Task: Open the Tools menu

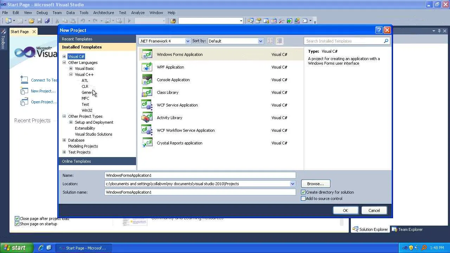Action: tap(84, 13)
